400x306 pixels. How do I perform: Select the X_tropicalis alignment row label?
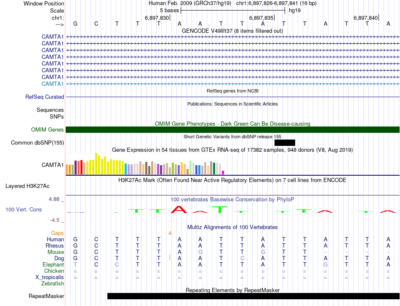pyautogui.click(x=50, y=277)
